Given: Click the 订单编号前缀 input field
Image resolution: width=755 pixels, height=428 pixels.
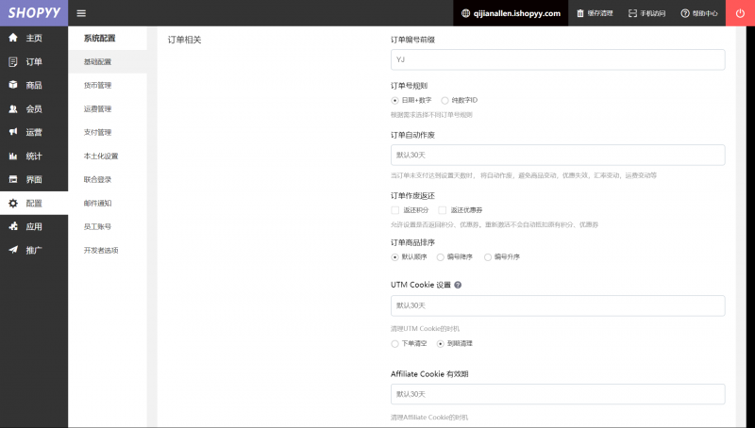Looking at the screenshot, I should tap(558, 59).
